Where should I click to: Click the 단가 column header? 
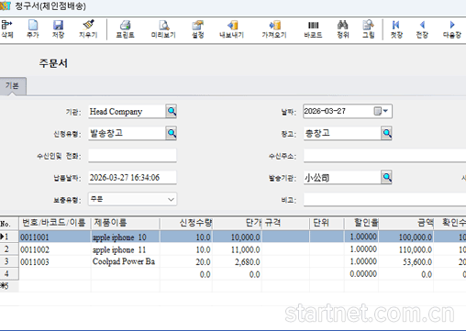pos(238,223)
